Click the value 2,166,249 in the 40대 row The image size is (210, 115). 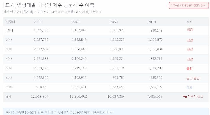(79, 58)
